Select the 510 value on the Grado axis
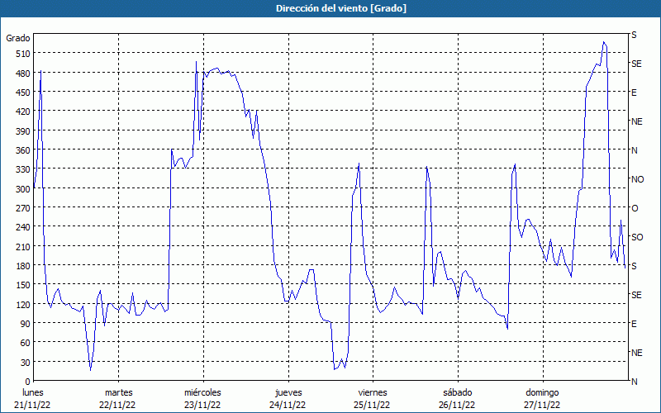 tap(22, 54)
